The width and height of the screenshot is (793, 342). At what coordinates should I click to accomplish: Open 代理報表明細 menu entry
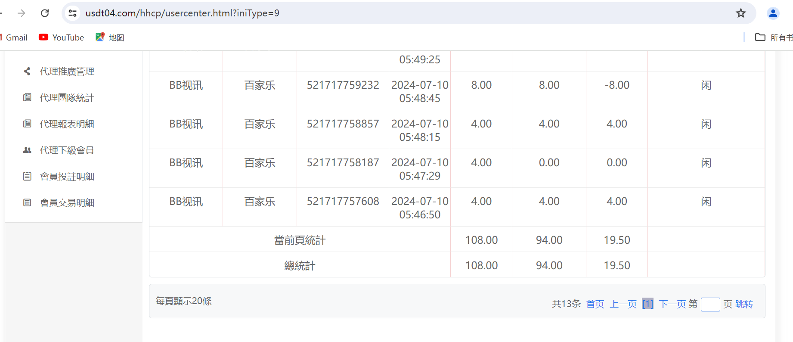point(67,124)
